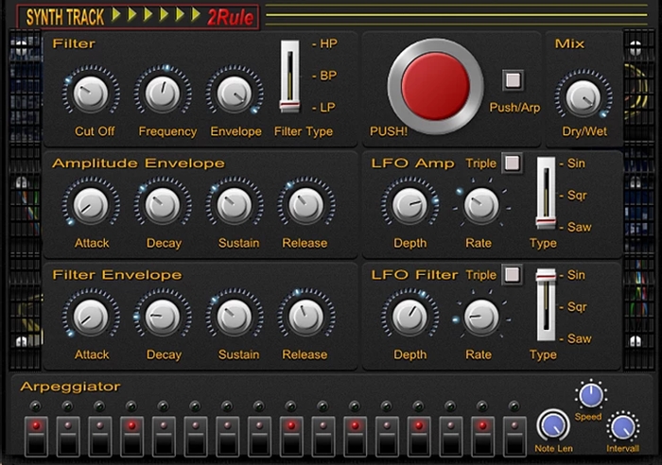Enable the LFO Amp Triple checkbox
Screen dimensions: 662x465
click(513, 163)
